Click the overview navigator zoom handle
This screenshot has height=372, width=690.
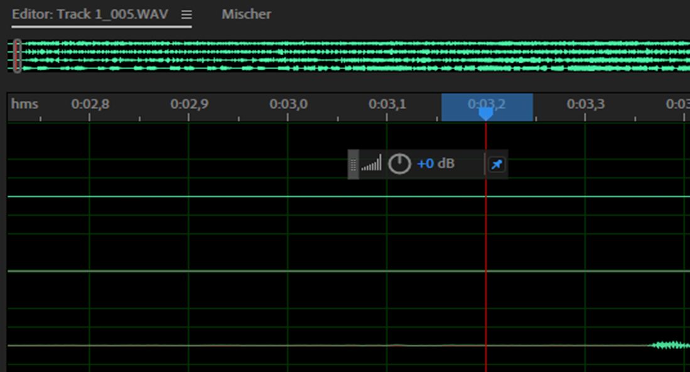[18, 56]
